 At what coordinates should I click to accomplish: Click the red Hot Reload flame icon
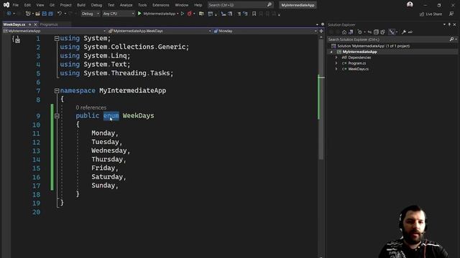[x=190, y=14]
